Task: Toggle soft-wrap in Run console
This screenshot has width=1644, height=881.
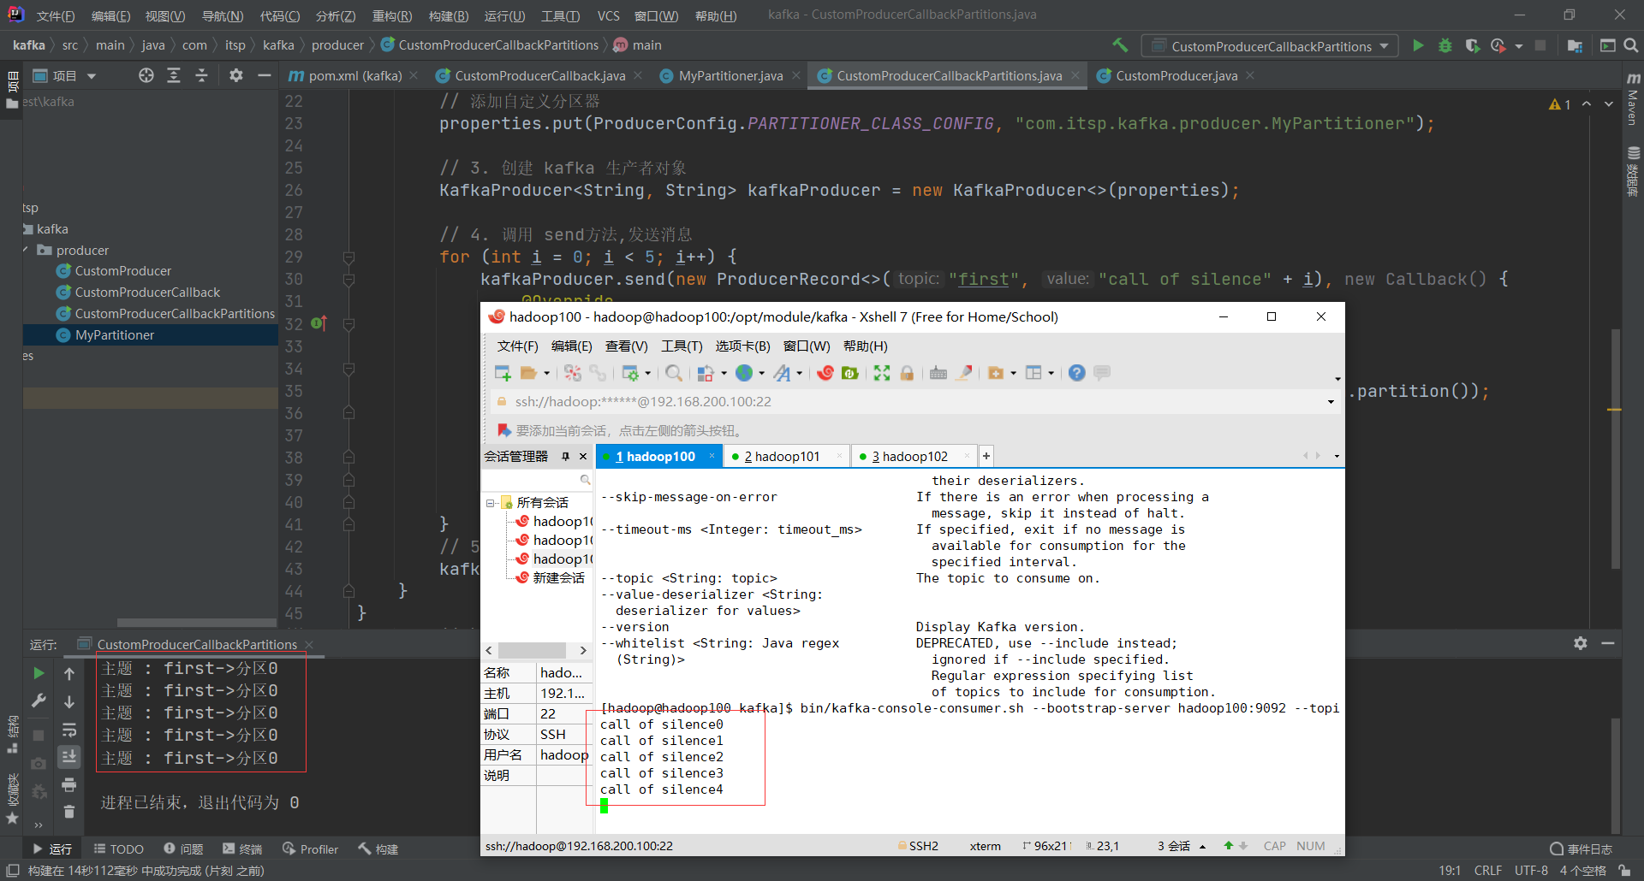Action: point(69,730)
